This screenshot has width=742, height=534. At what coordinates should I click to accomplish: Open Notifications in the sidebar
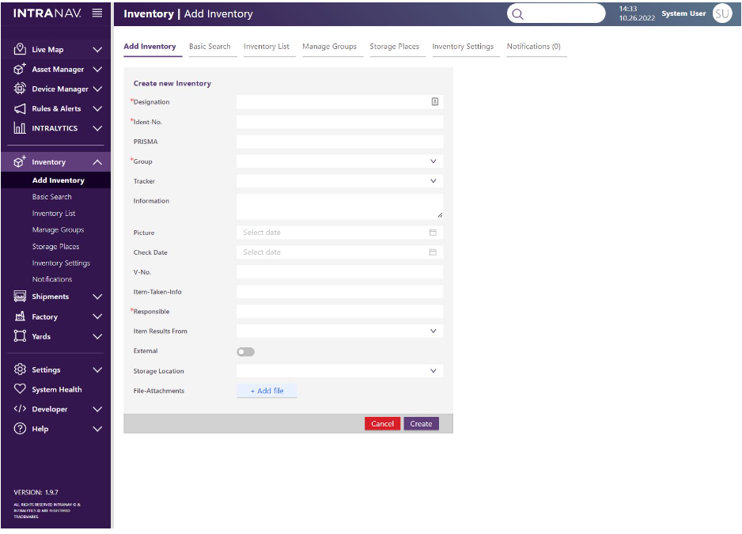coord(52,279)
